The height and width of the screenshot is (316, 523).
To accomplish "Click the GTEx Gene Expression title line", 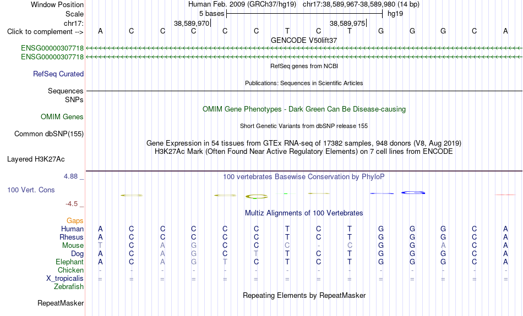I will pos(304,143).
